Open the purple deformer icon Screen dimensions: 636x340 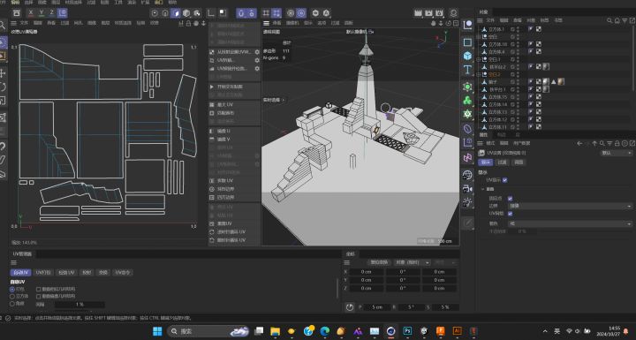point(467,129)
